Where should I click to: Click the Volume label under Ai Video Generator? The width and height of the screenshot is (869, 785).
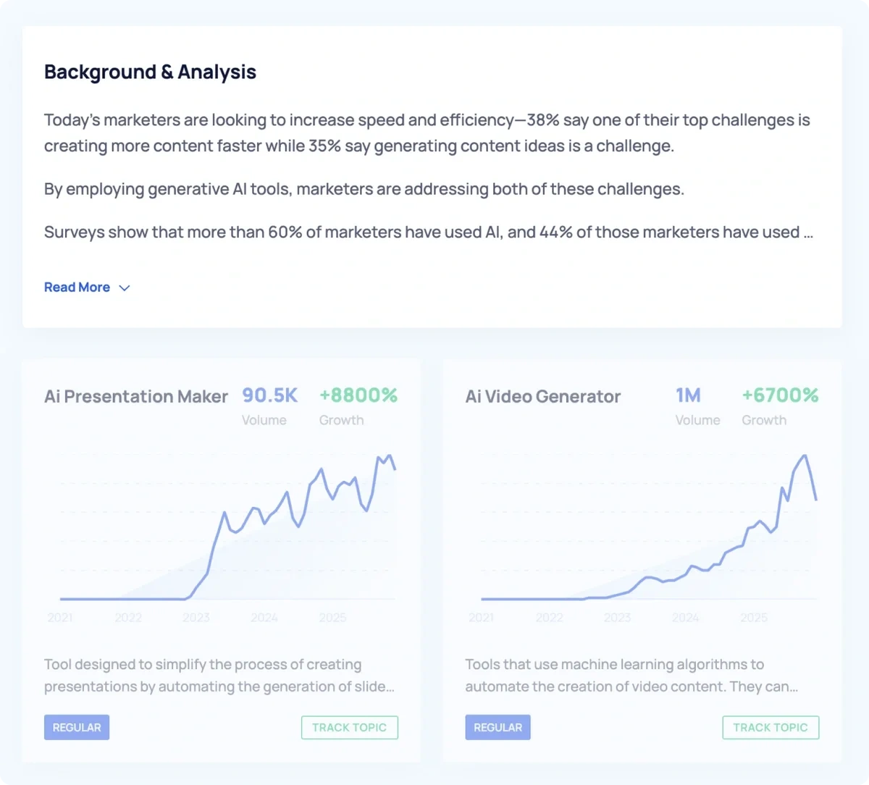click(x=697, y=420)
